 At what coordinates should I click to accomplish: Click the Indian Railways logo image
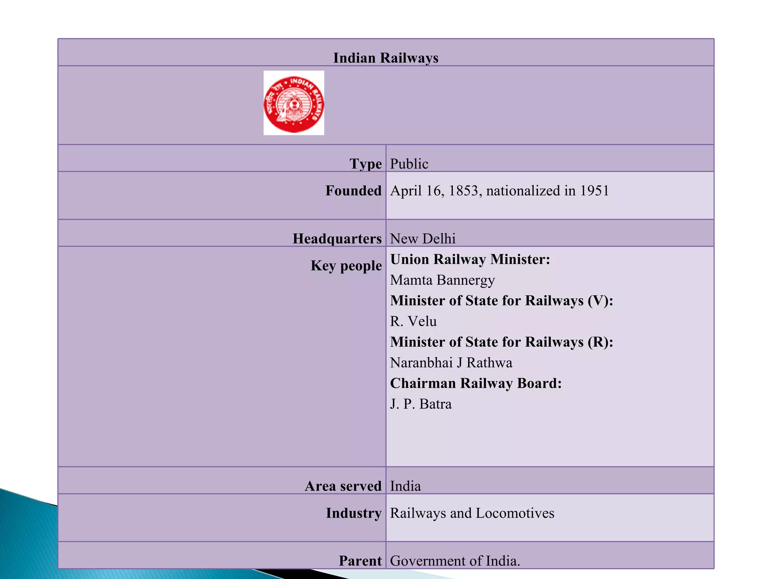click(x=294, y=103)
